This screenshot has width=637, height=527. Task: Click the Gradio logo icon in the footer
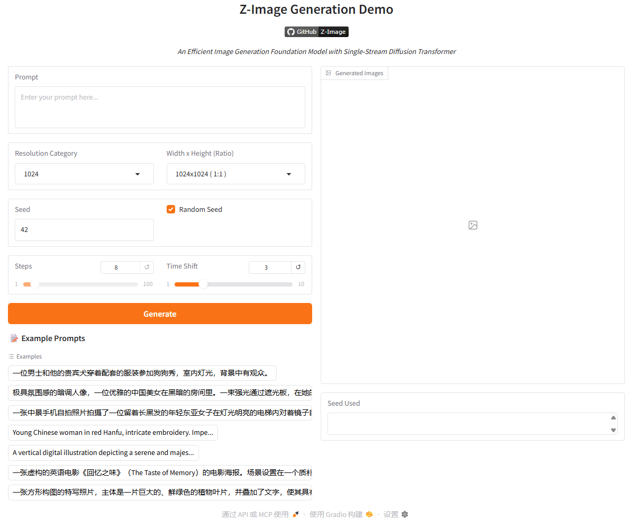(x=369, y=514)
